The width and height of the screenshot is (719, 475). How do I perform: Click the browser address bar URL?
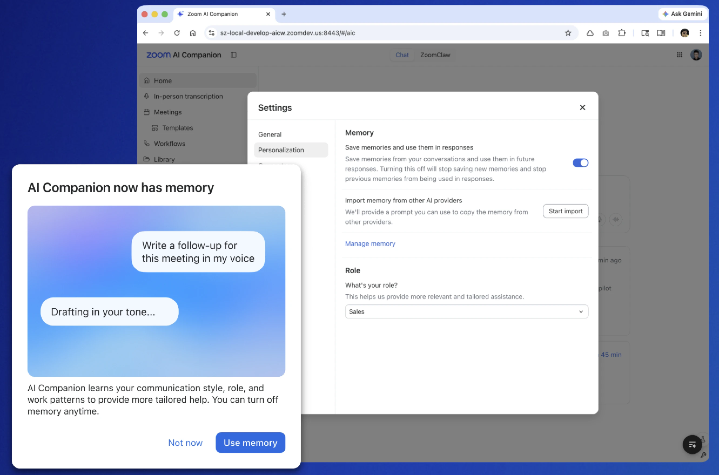click(x=288, y=33)
